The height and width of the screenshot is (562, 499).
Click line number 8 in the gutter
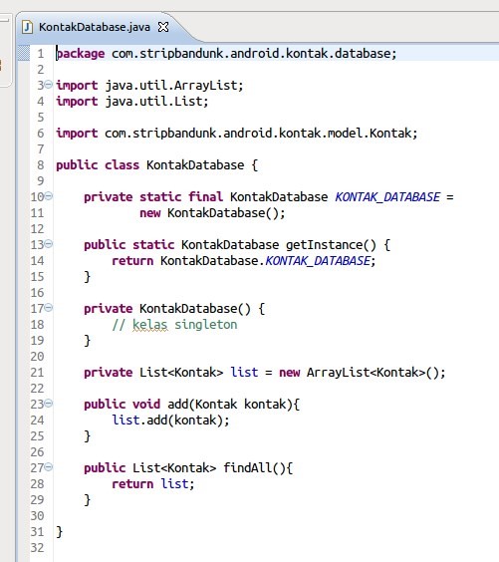coord(41,165)
